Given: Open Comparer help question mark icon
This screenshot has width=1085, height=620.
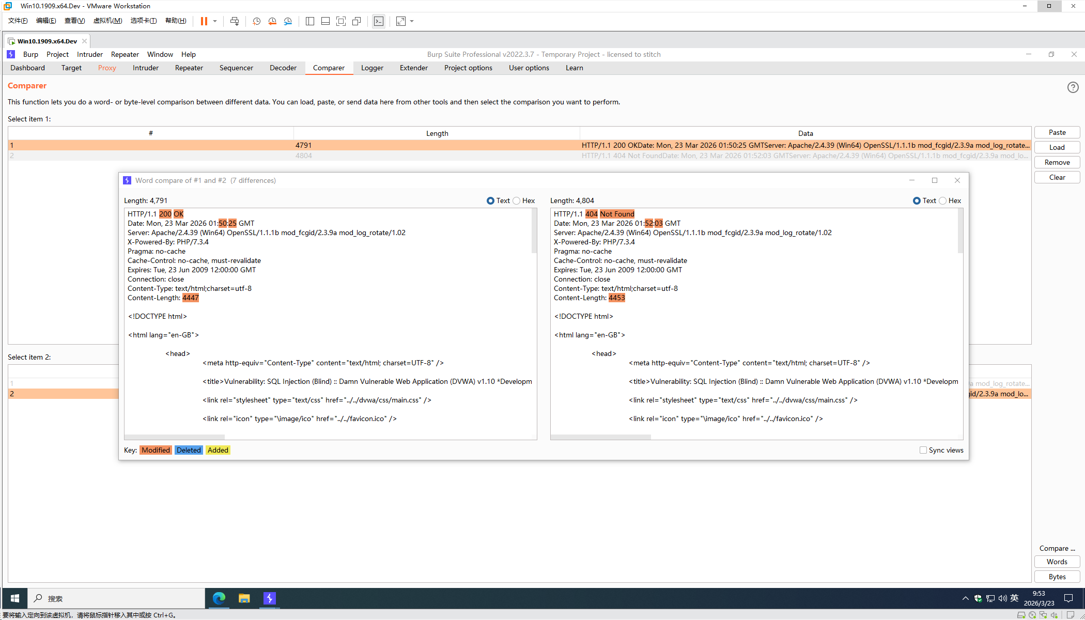Looking at the screenshot, I should [x=1073, y=87].
